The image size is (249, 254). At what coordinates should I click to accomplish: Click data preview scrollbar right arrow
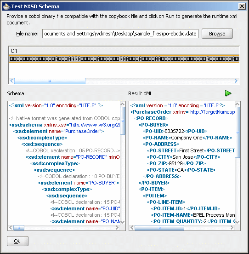pyautogui.click(x=236, y=81)
